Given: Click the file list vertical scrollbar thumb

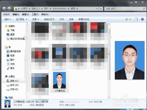Looking at the screenshot, I should pos(109,54).
